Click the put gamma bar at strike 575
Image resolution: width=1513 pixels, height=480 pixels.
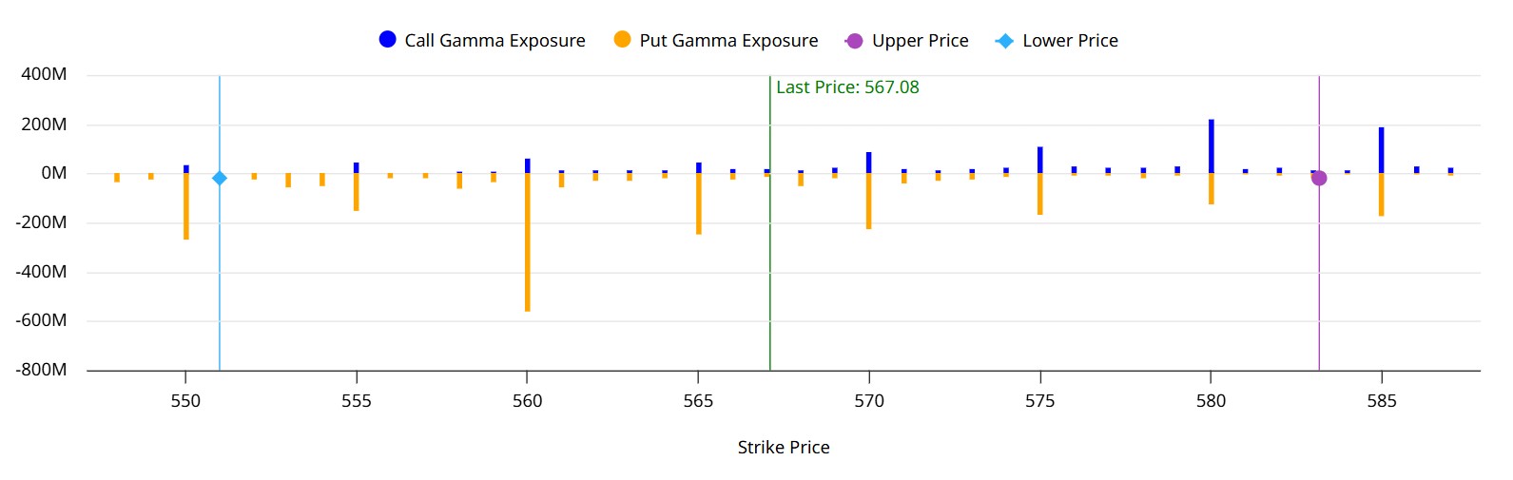1040,194
